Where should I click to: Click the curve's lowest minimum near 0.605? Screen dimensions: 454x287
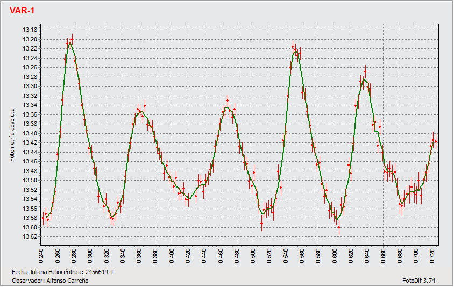tap(336, 219)
